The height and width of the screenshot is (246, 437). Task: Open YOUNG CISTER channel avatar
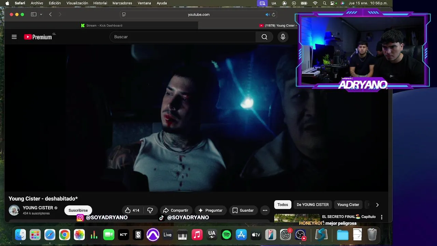point(14,210)
